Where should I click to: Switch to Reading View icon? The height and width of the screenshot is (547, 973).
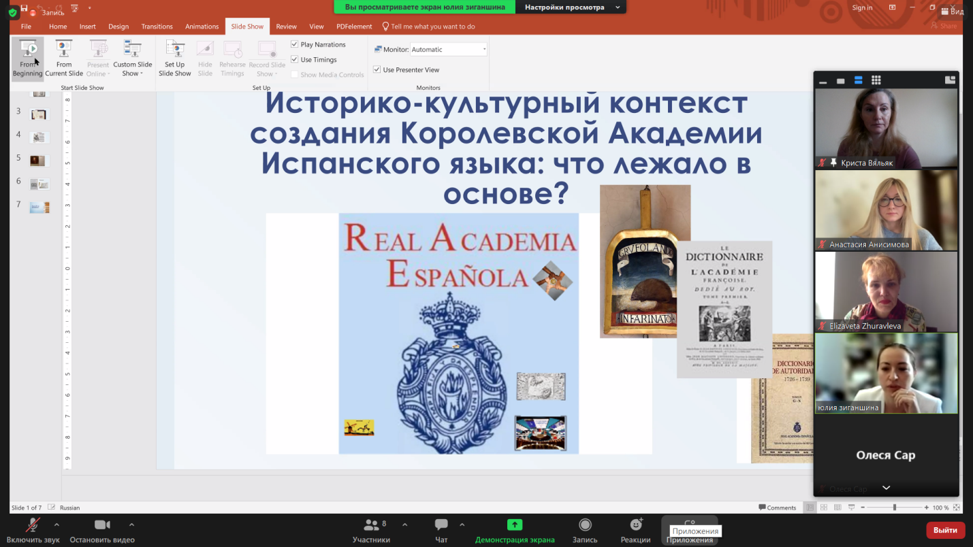(x=838, y=508)
